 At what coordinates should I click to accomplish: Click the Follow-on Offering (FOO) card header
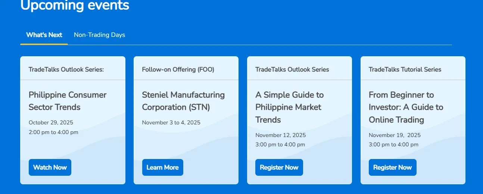178,70
